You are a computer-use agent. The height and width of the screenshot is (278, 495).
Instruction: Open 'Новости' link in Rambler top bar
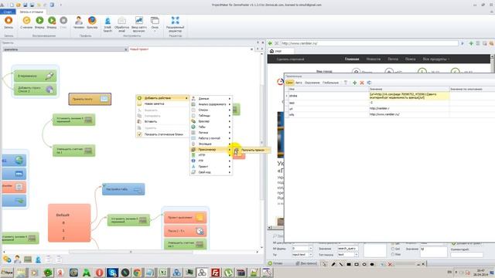tap(373, 59)
